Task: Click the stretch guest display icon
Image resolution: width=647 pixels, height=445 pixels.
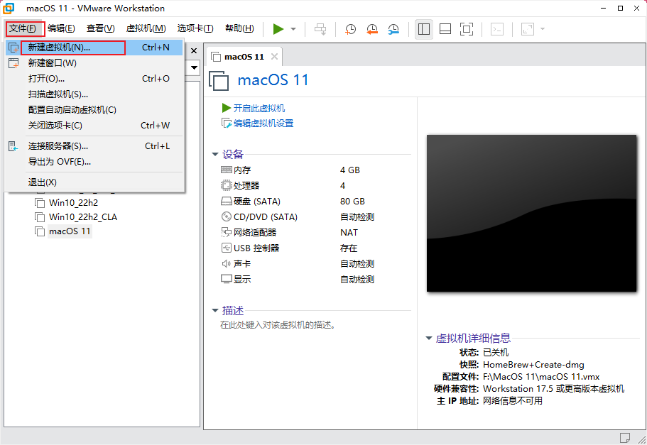Action: coord(528,29)
